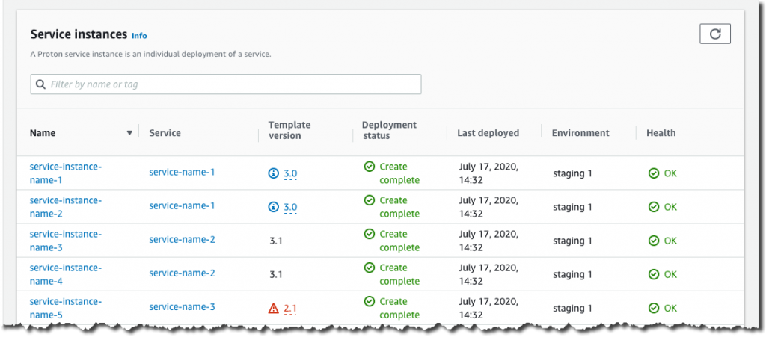Open the Info link beside Service instances
This screenshot has width=766, height=337.
point(139,35)
